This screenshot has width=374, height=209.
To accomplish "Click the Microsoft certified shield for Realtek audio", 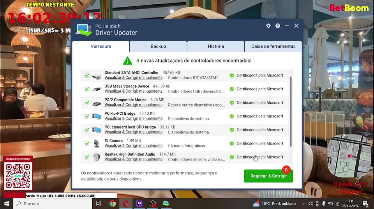I will 232,157.
